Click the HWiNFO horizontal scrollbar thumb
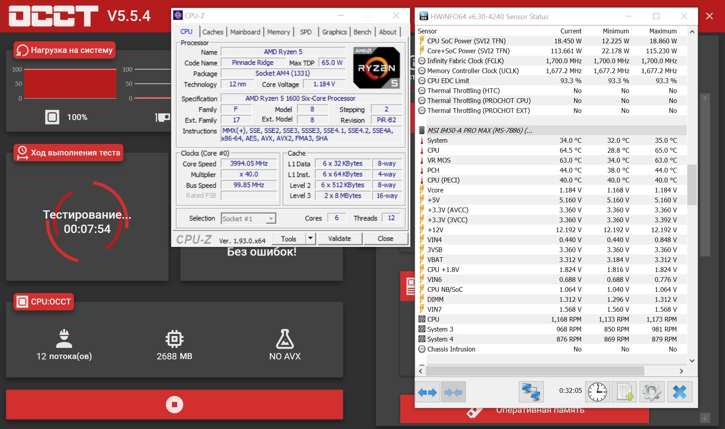Screen dimensions: 725x429 (535, 371)
